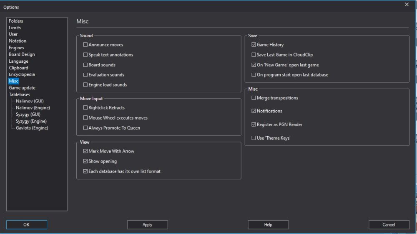This screenshot has height=234, width=417.
Task: Toggle Board sounds checkbox
Action: (85, 65)
